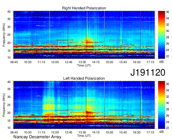Click the 35 MHz tick label of Left Handed plot

click(x=9, y=89)
